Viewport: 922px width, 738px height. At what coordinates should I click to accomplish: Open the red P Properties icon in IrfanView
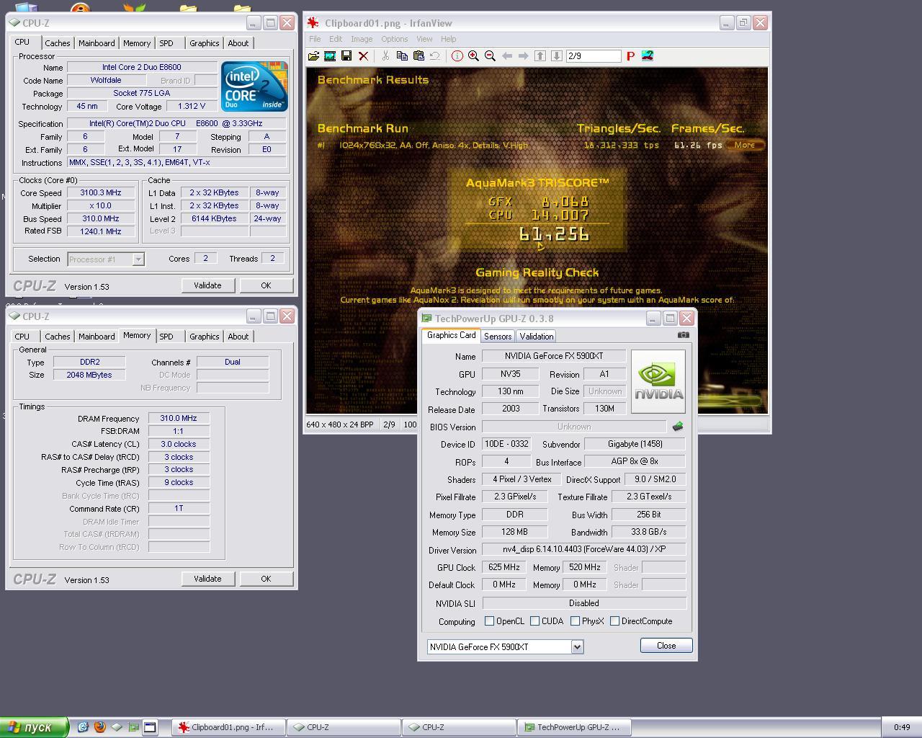[x=630, y=56]
